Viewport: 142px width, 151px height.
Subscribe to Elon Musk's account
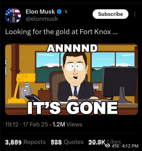(x=110, y=14)
